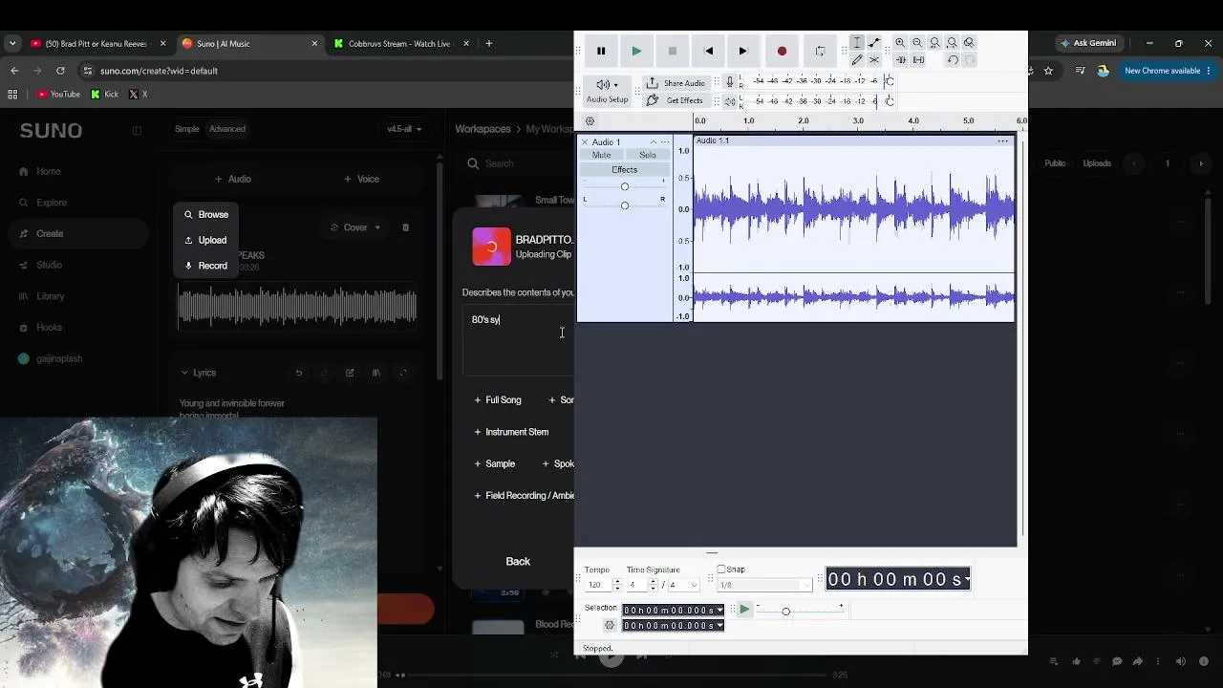Adjust the Audio 1 pan slider

pos(625,205)
